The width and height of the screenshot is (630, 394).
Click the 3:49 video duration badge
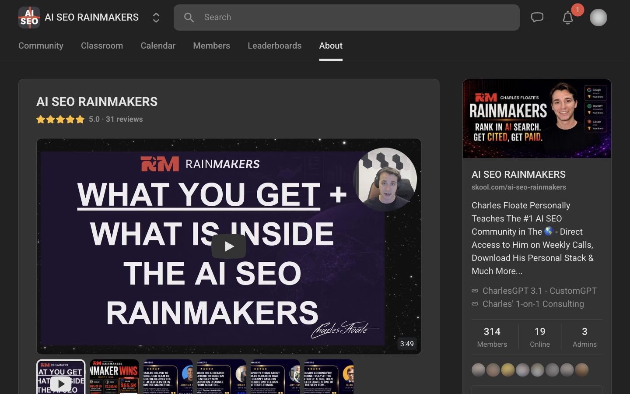click(407, 344)
